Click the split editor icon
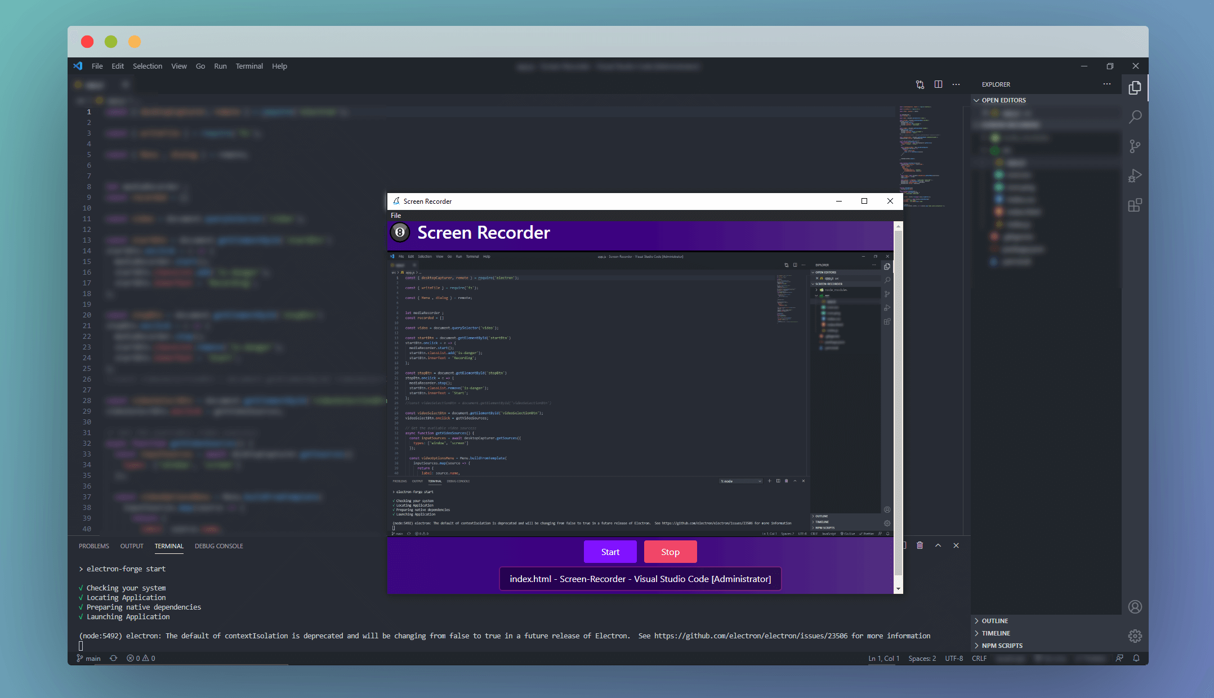The image size is (1214, 698). tap(938, 84)
